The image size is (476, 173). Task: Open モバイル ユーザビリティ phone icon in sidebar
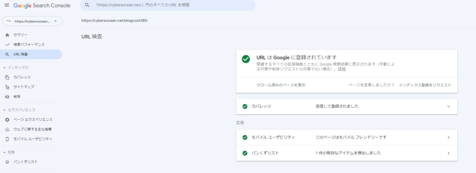[x=7, y=139]
